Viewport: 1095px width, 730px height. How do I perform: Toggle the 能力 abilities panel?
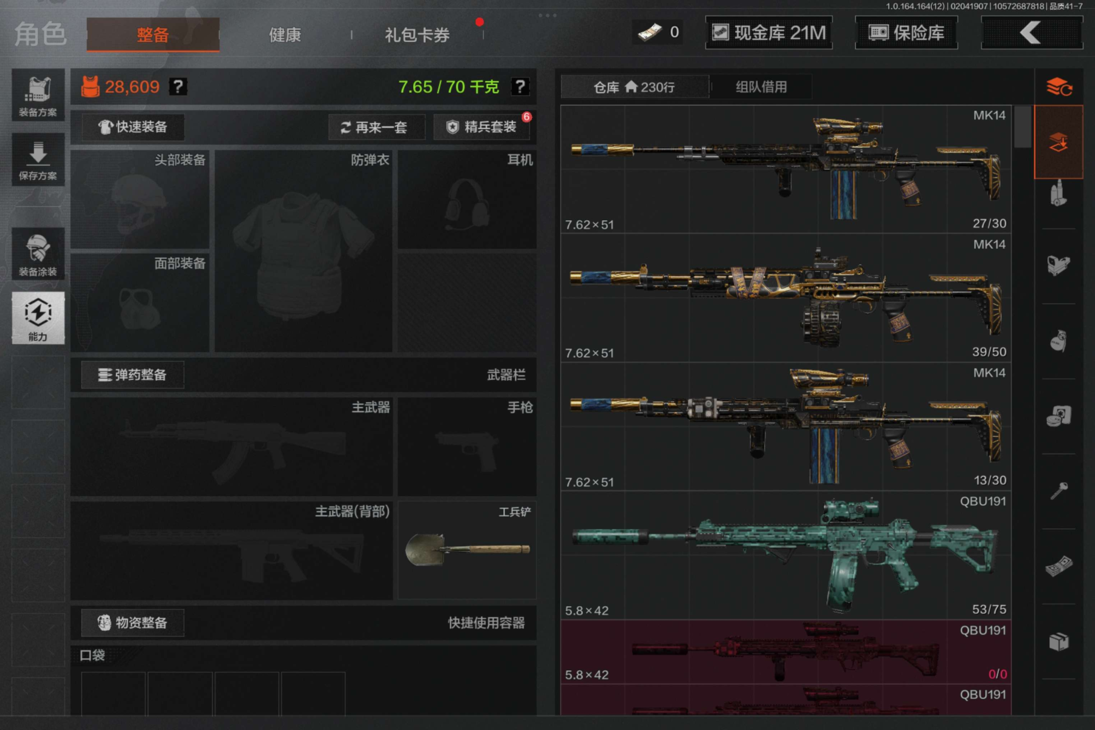tap(38, 318)
